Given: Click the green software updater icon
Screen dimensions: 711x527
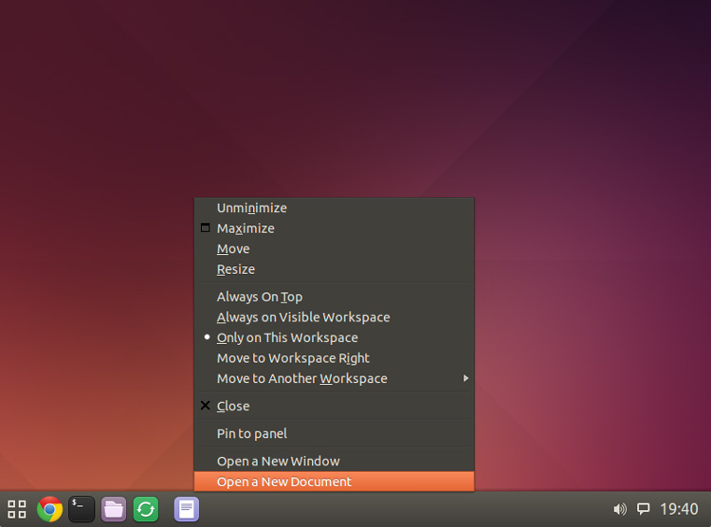Looking at the screenshot, I should point(146,509).
